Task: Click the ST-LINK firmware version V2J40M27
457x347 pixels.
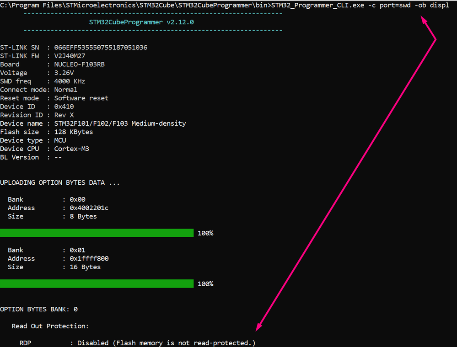Action: [x=70, y=56]
